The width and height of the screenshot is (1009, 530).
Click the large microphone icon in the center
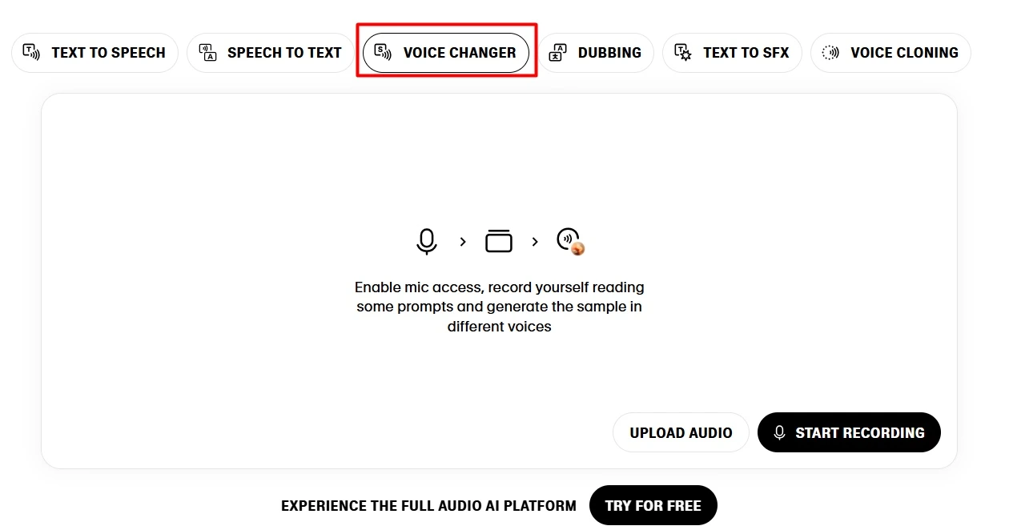(427, 241)
